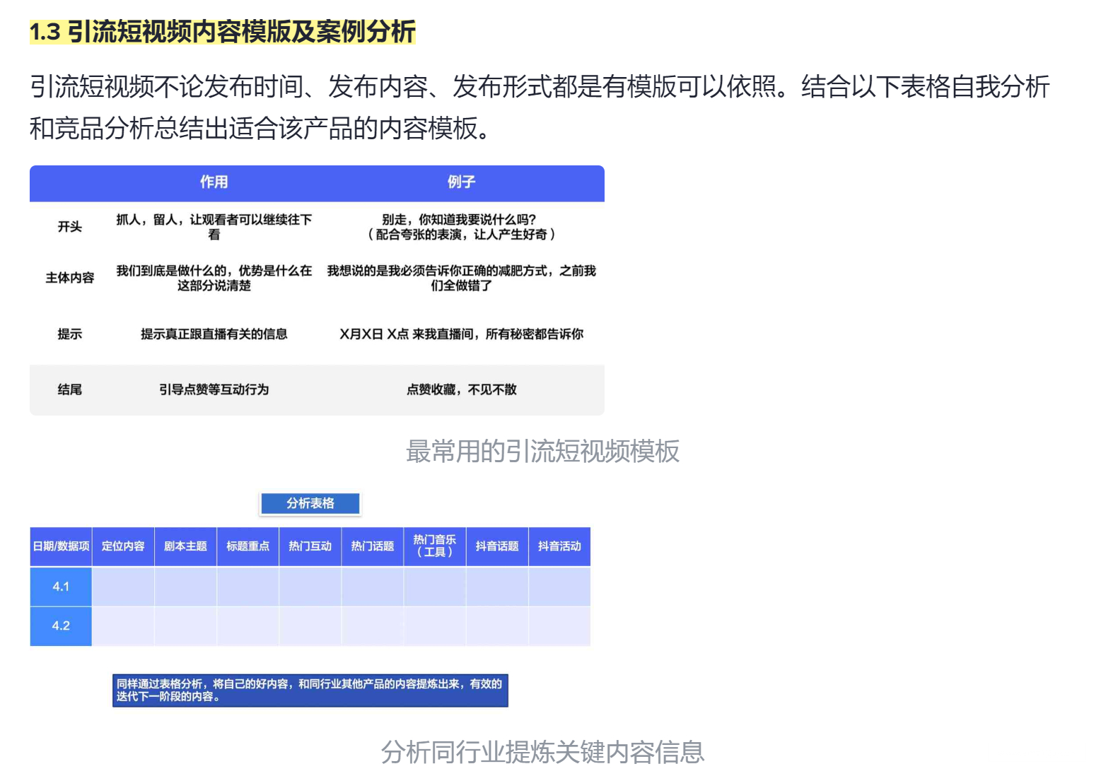This screenshot has width=1101, height=776.
Task: Select the 4.1 date row cell
Action: coord(61,587)
